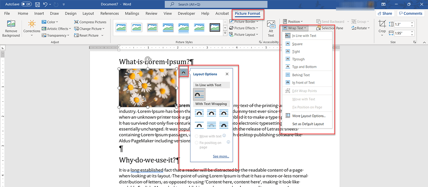Open the Picture Effects dropdown

coord(244,28)
